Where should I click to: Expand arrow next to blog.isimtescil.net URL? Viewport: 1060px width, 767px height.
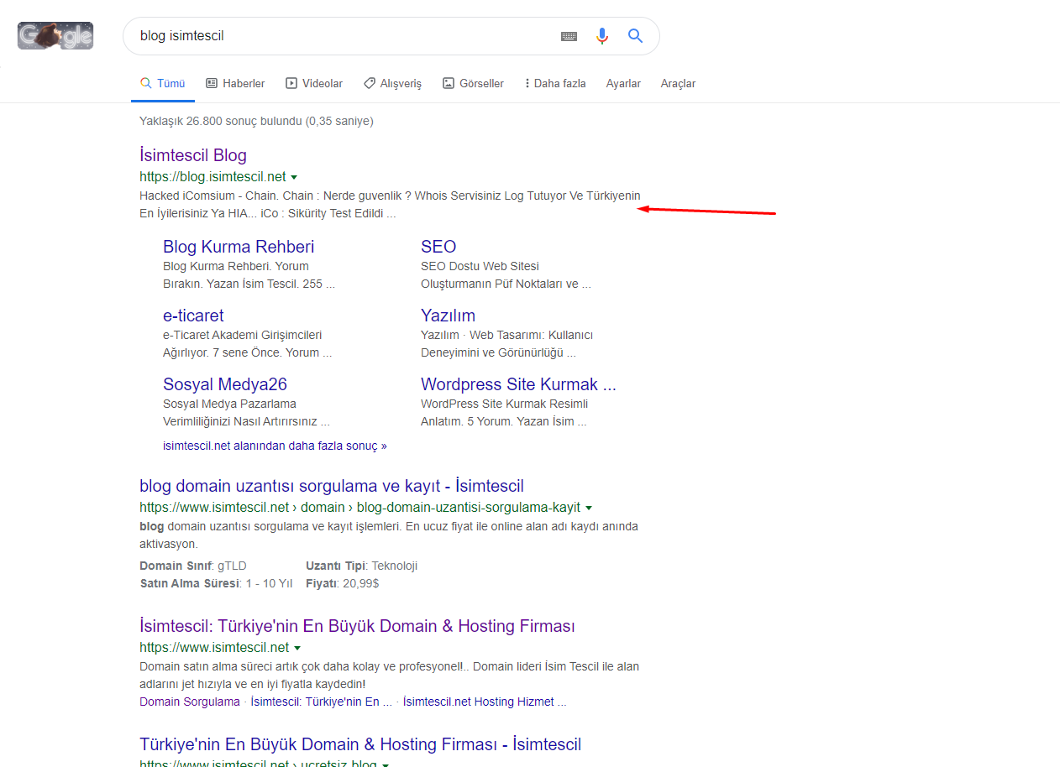[294, 177]
